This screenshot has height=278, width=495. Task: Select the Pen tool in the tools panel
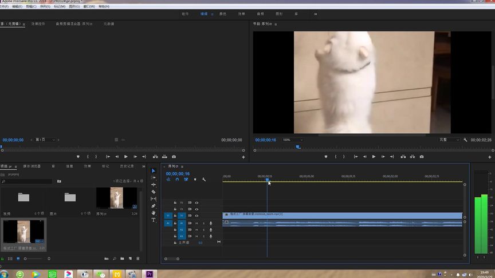coord(154,206)
